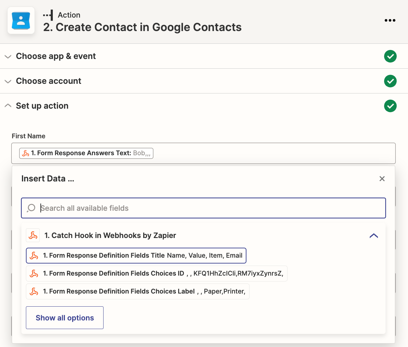This screenshot has height=347, width=408.
Task: Click the action step path icon
Action: pyautogui.click(x=48, y=15)
